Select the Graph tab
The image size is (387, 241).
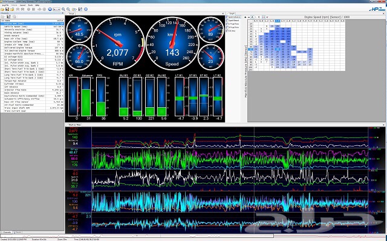(x=231, y=13)
